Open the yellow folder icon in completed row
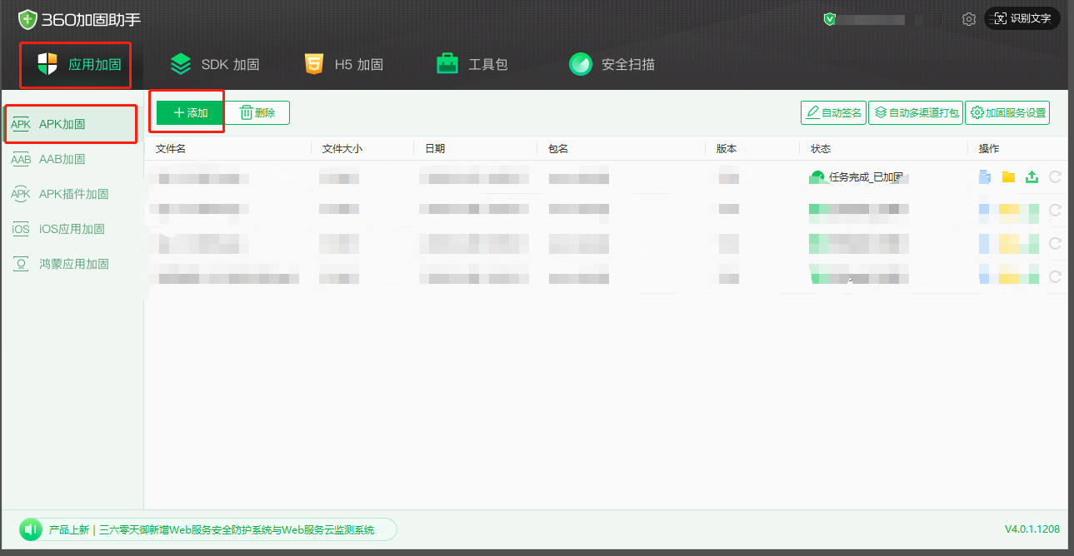Viewport: 1074px width, 556px height. (x=1008, y=176)
